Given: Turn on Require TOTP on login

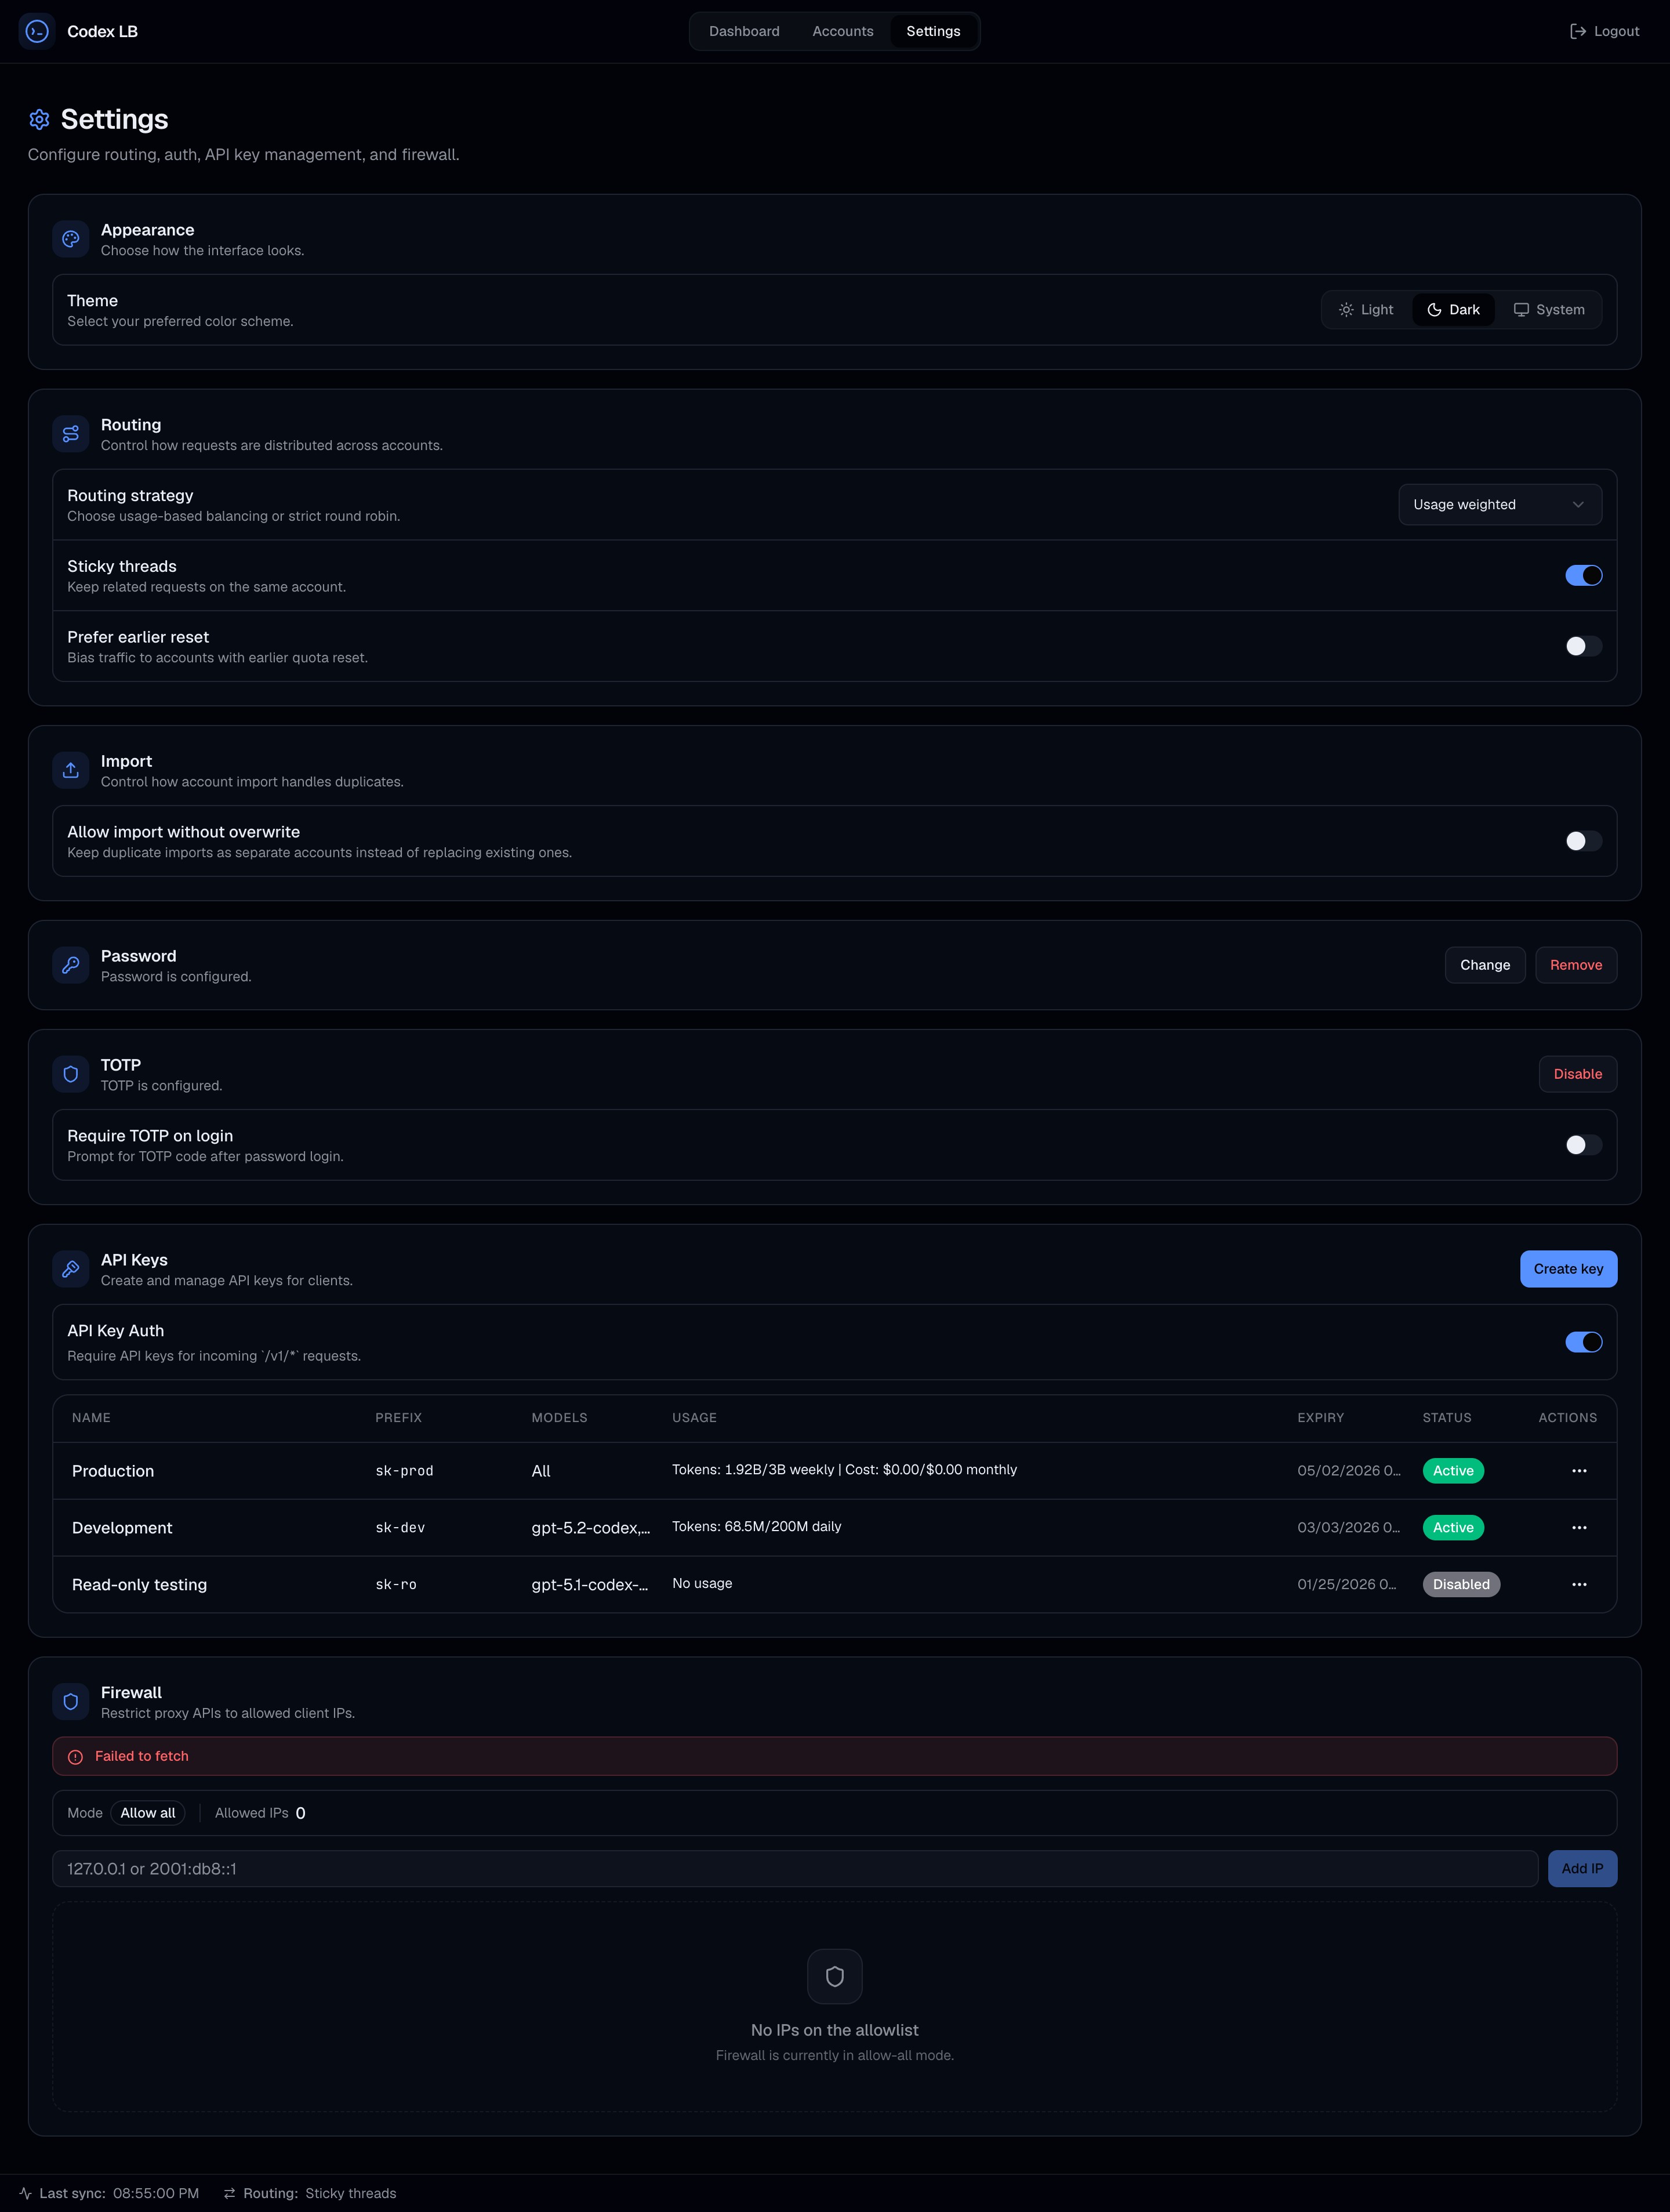Looking at the screenshot, I should click(x=1583, y=1145).
